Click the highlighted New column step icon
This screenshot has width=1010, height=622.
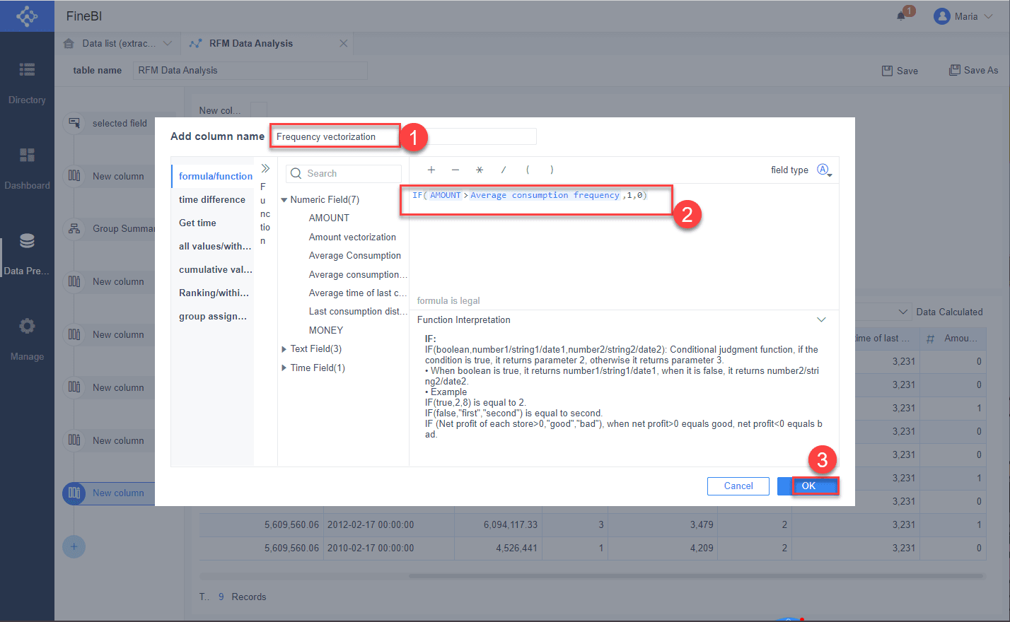point(74,493)
